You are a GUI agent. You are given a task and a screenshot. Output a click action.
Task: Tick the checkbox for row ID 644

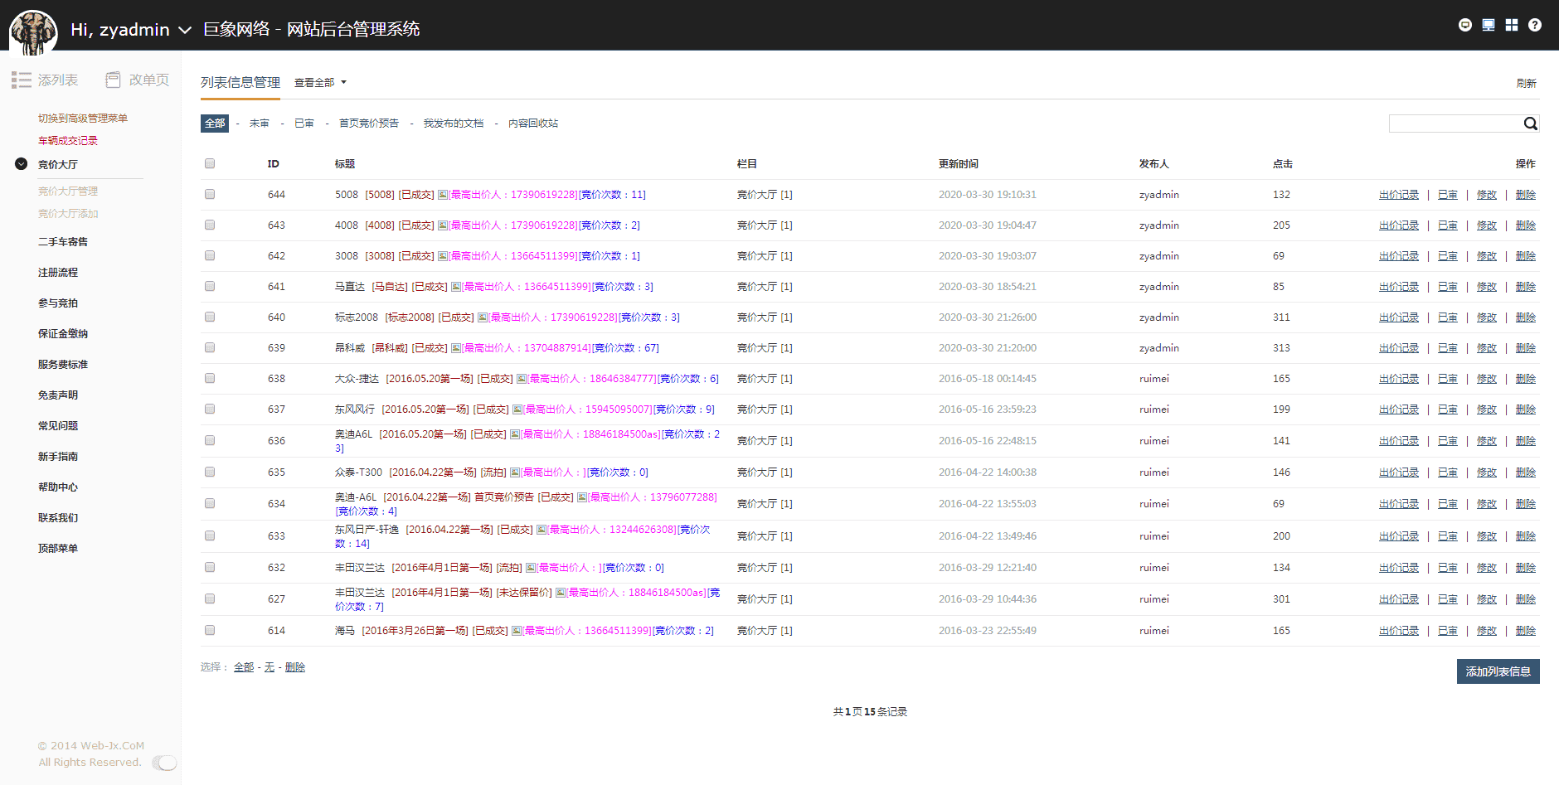tap(210, 194)
